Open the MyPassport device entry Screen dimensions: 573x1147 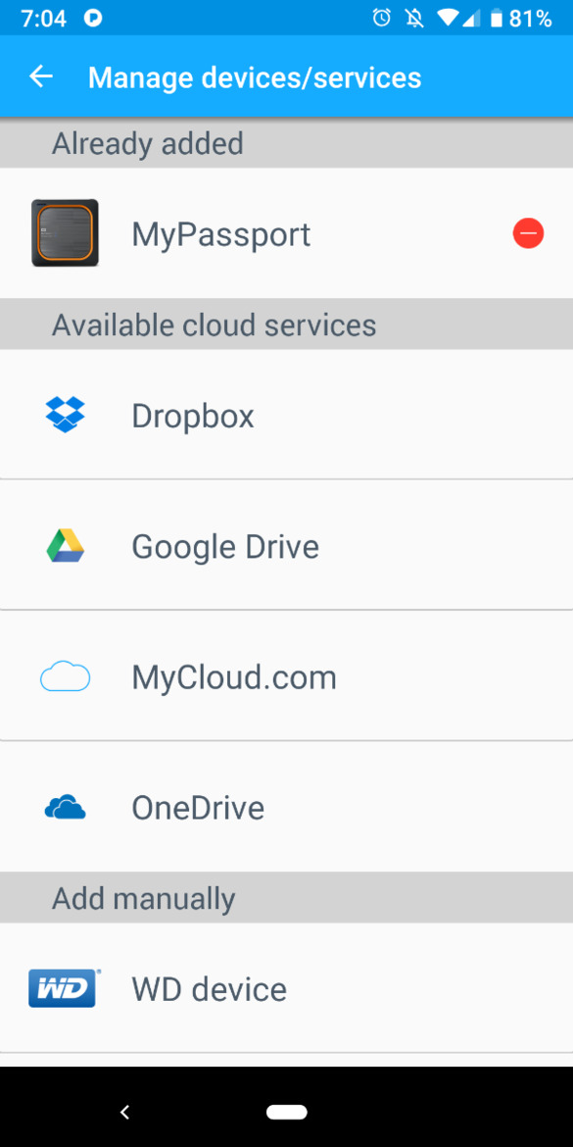[286, 233]
